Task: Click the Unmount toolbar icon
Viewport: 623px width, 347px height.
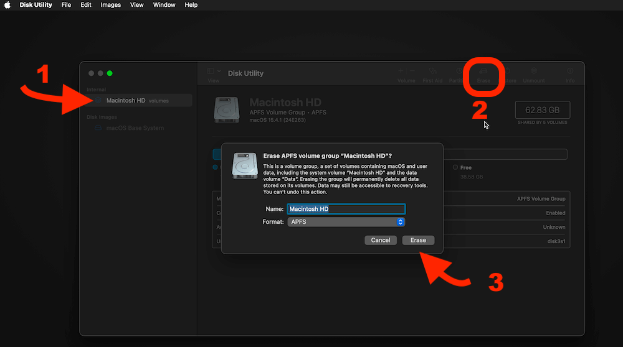Action: pos(533,72)
